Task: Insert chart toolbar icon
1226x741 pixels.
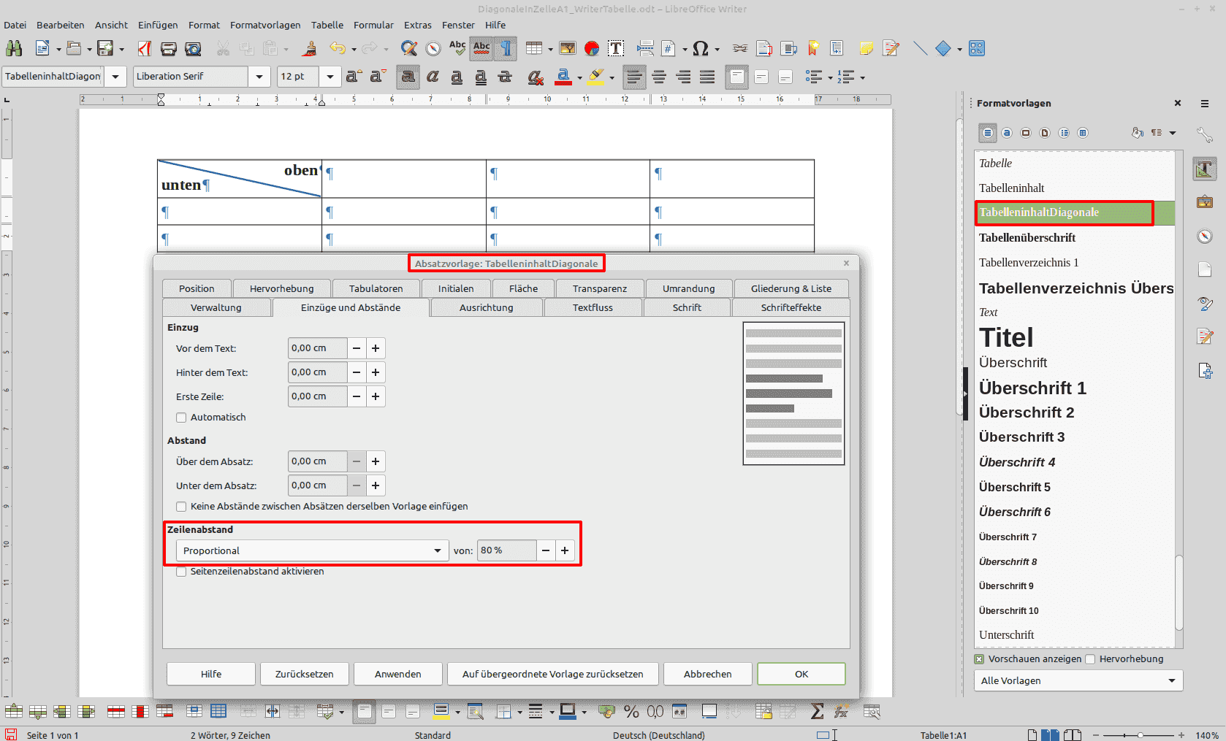Action: tap(592, 49)
